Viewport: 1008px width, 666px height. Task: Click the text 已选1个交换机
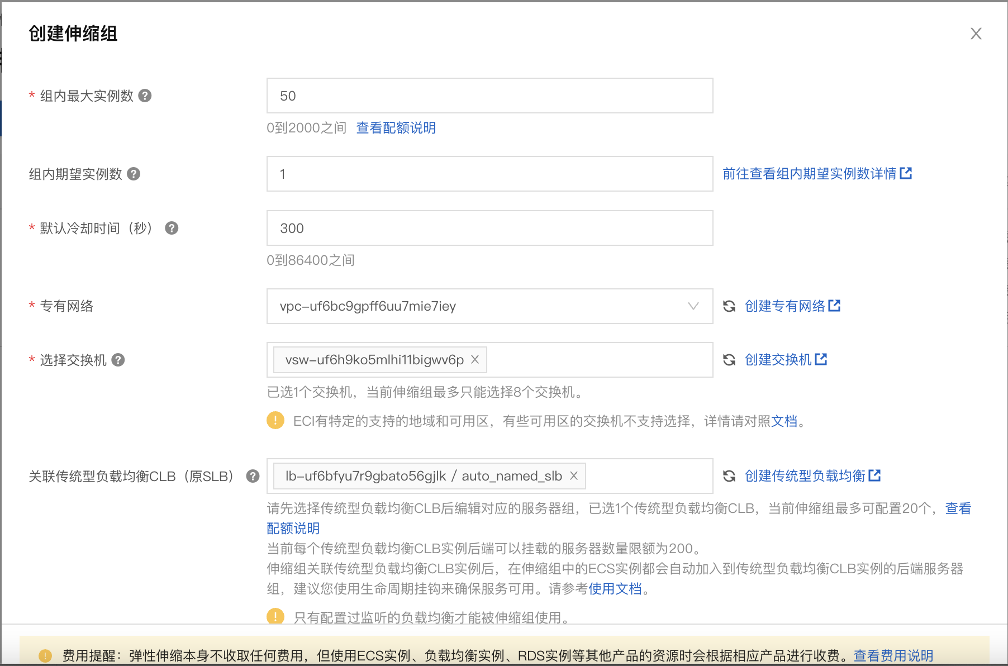coord(310,392)
